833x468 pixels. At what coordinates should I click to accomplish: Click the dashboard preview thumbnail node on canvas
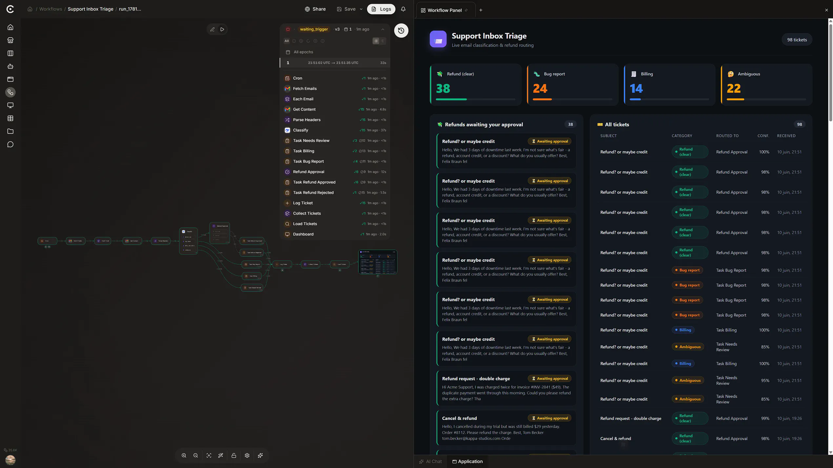point(377,262)
